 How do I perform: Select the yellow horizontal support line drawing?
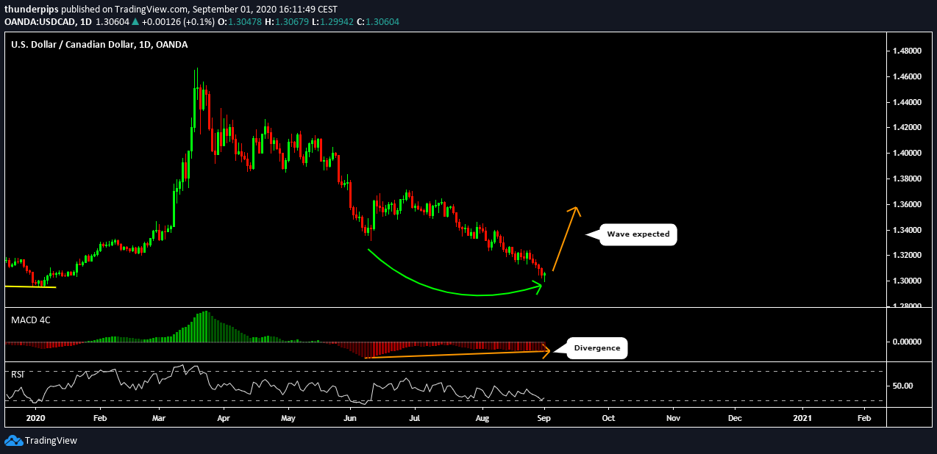click(x=29, y=287)
